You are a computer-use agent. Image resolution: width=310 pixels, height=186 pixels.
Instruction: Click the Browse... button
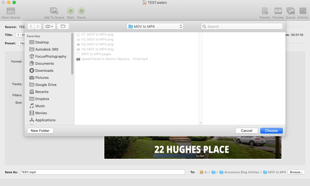pos(296,172)
